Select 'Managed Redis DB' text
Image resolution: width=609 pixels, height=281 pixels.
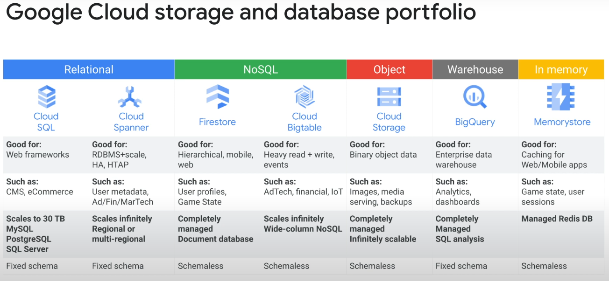(557, 219)
